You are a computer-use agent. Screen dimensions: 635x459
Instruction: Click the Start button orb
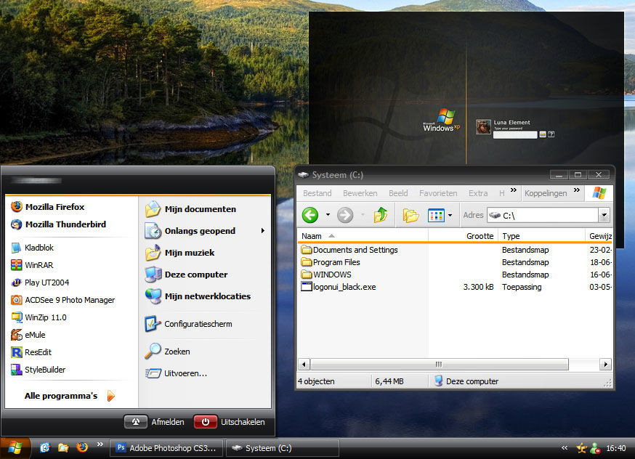pyautogui.click(x=15, y=448)
